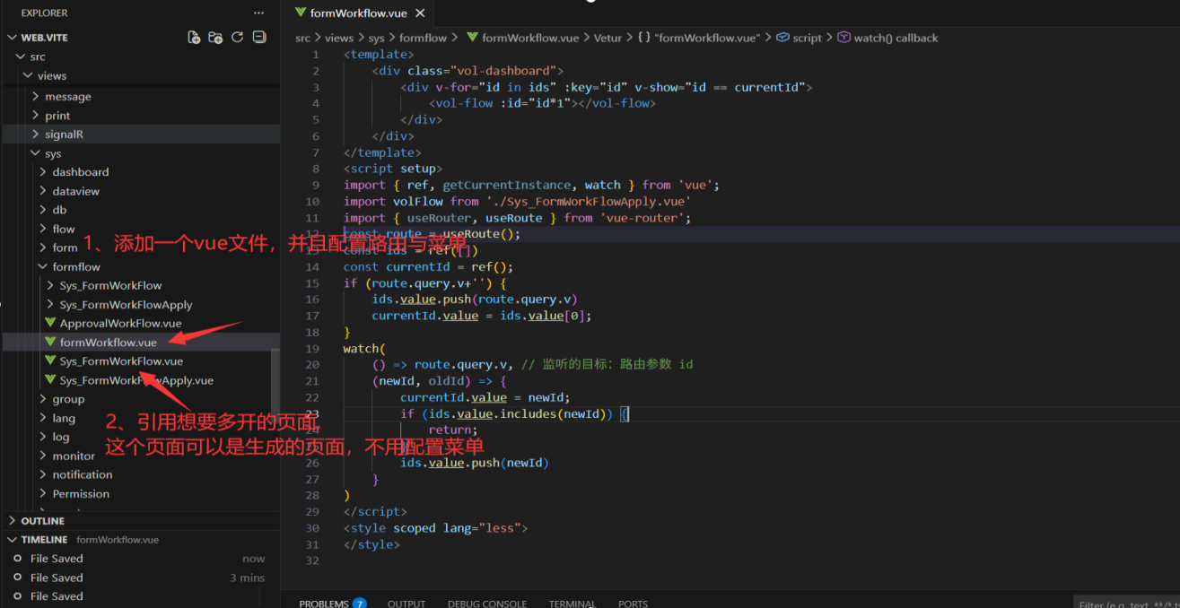Collapse the TIMELINE section
This screenshot has height=608, width=1180.
(44, 540)
